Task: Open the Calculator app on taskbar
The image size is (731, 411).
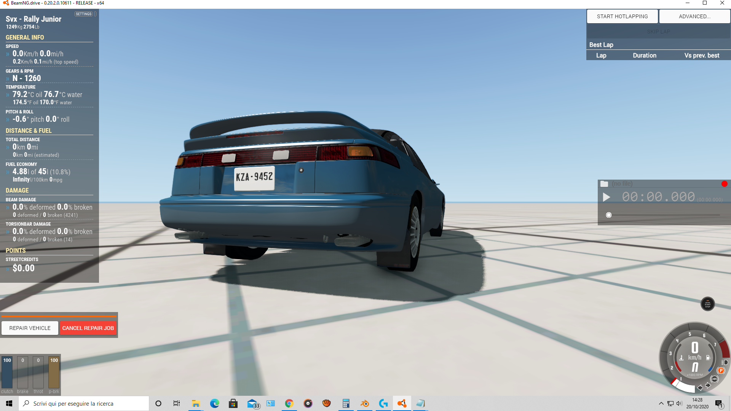Action: [346, 403]
